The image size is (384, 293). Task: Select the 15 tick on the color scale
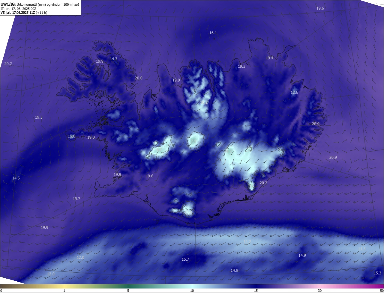[256, 291]
